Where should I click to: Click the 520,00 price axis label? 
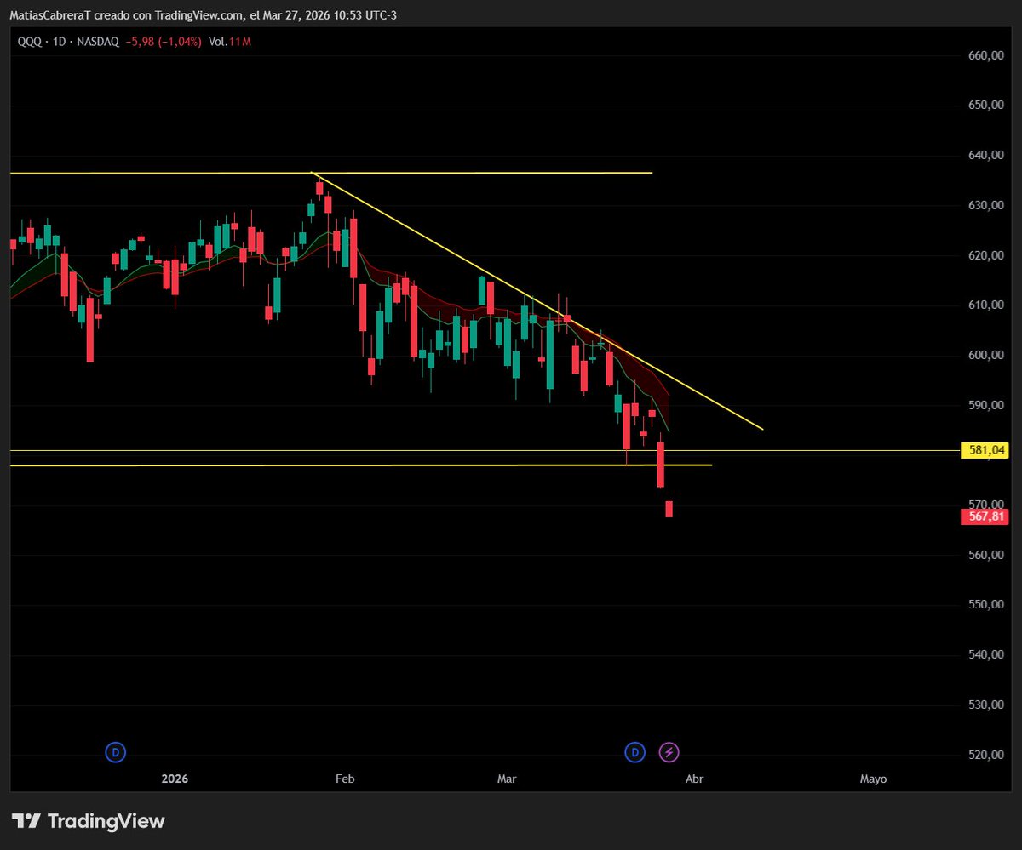coord(986,755)
